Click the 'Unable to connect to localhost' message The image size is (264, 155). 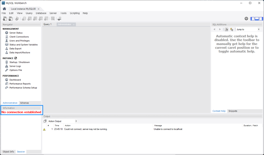(168, 129)
